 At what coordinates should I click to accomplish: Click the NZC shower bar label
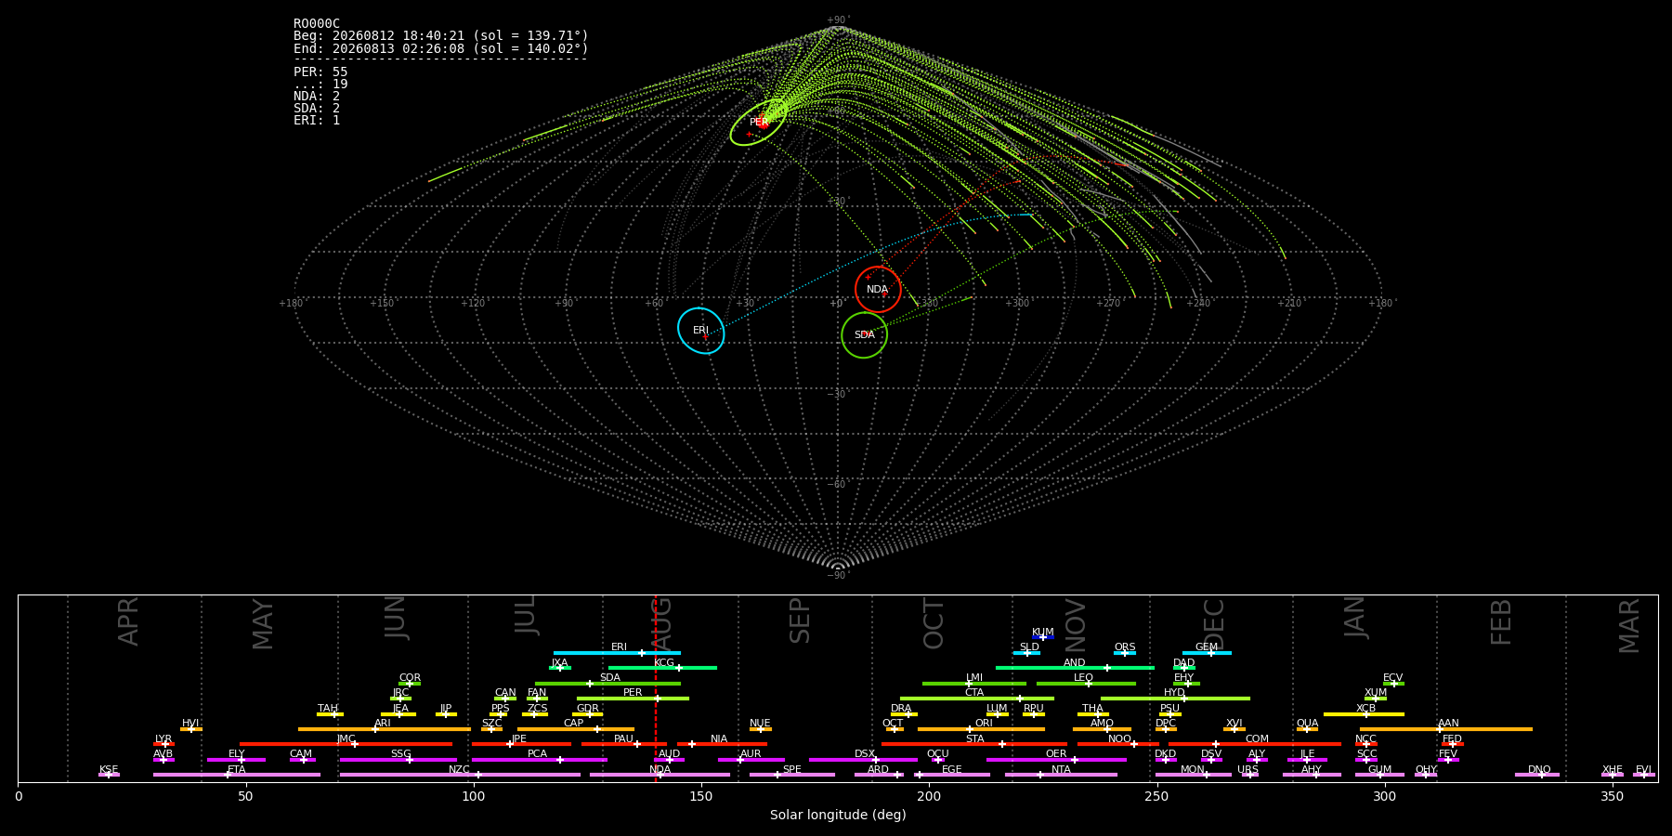[459, 770]
